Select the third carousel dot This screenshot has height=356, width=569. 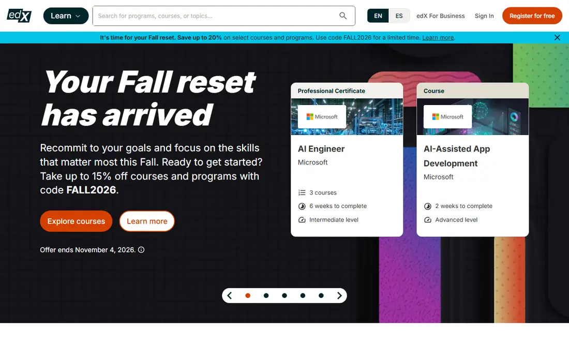[284, 295]
